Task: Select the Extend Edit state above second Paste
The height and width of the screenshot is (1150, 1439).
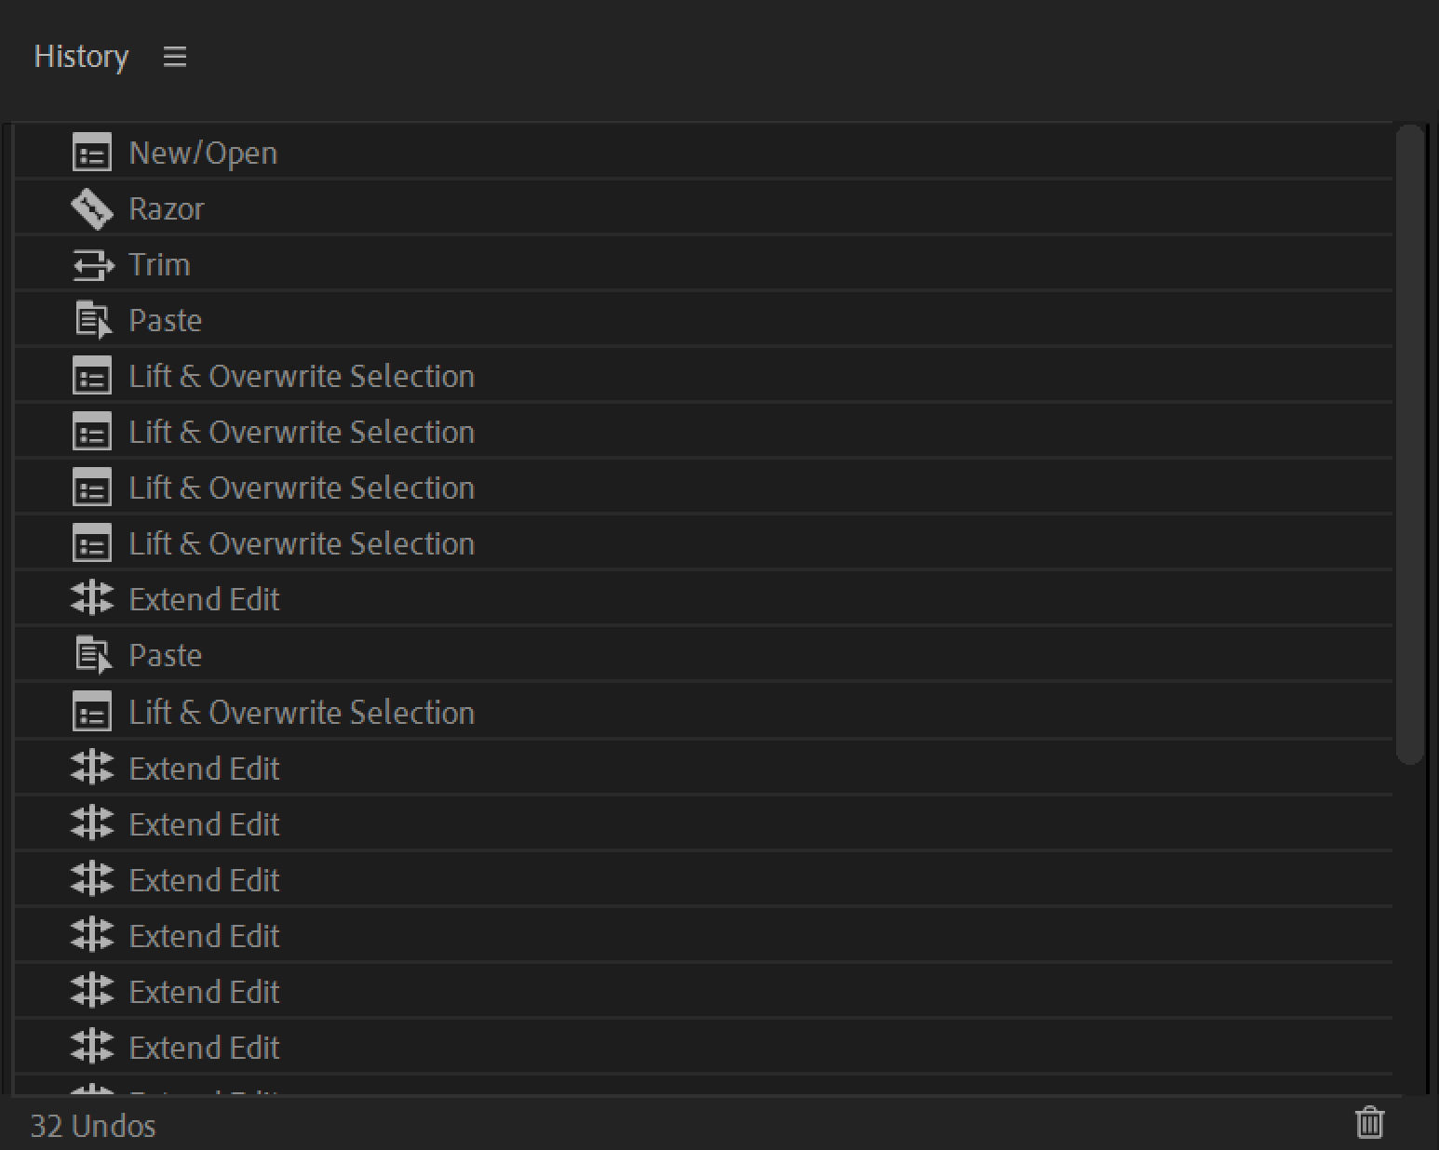Action: [204, 599]
